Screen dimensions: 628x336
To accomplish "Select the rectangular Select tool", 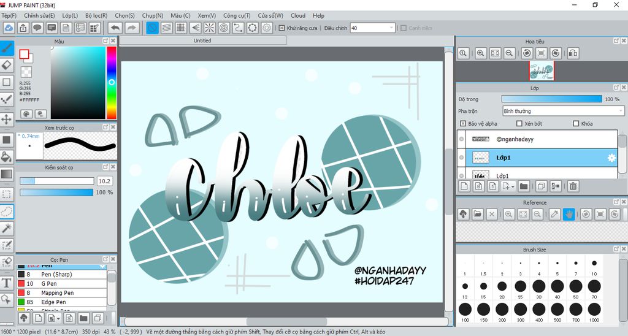I will [7, 194].
